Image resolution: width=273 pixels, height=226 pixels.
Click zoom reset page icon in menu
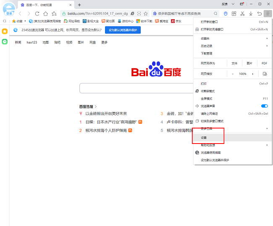coord(265,74)
